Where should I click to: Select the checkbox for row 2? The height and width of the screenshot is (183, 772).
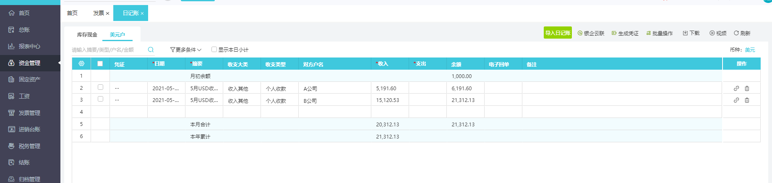(100, 87)
